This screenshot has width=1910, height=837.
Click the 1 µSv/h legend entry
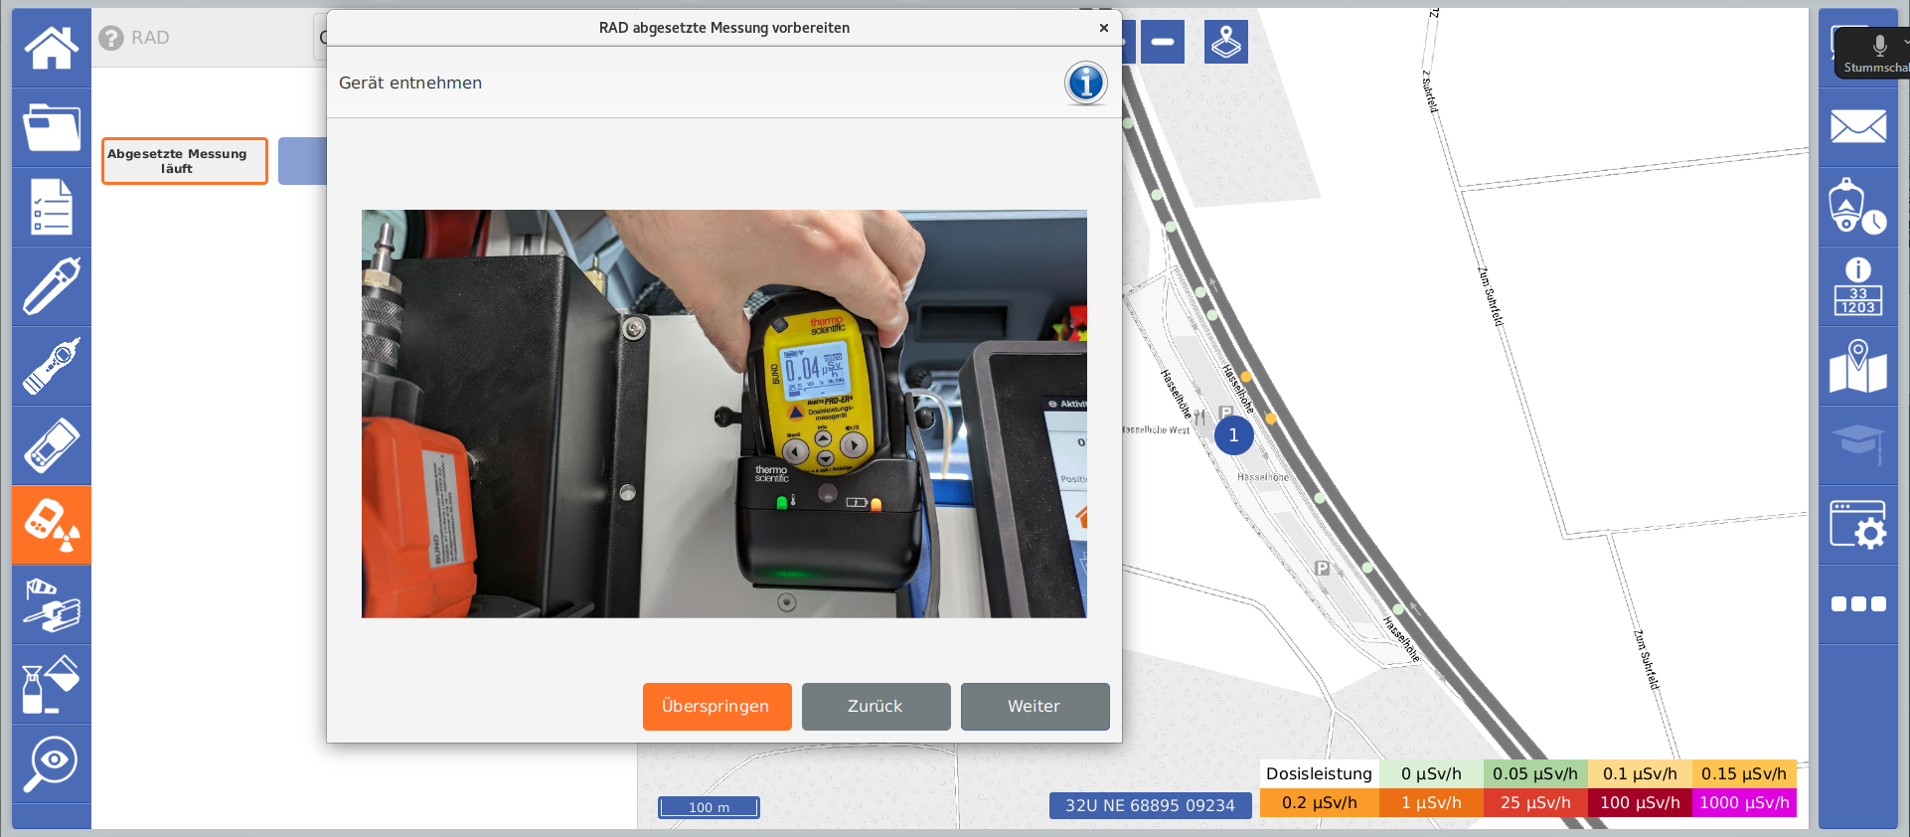point(1431,802)
